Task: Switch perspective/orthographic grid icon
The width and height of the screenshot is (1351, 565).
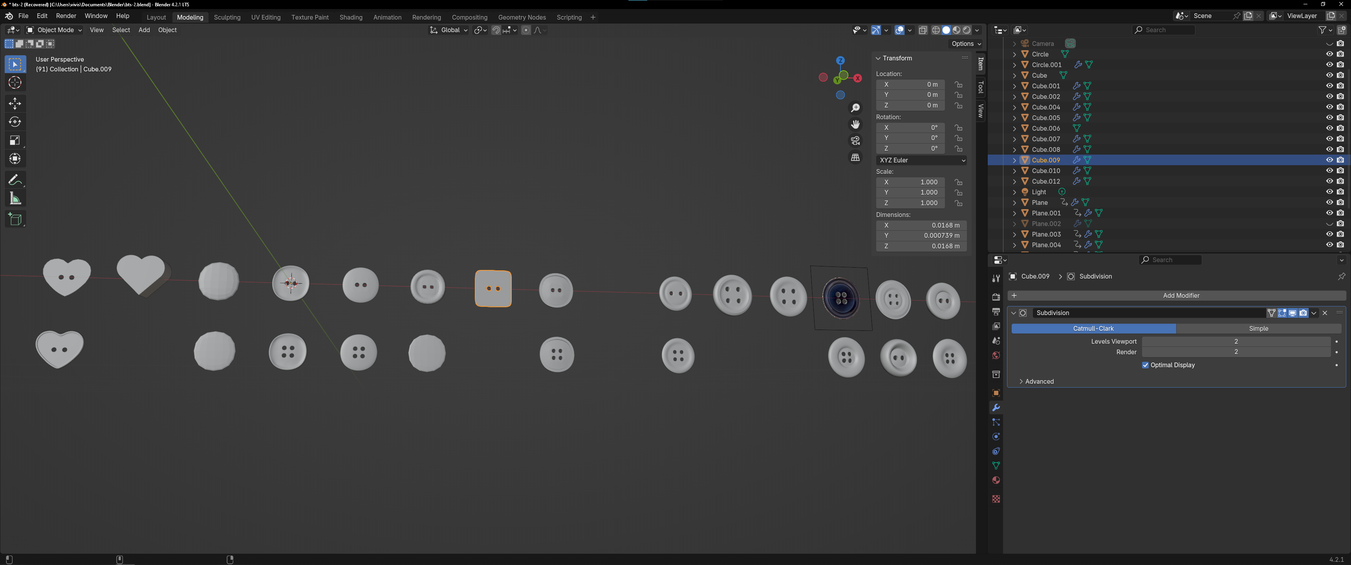Action: (855, 157)
